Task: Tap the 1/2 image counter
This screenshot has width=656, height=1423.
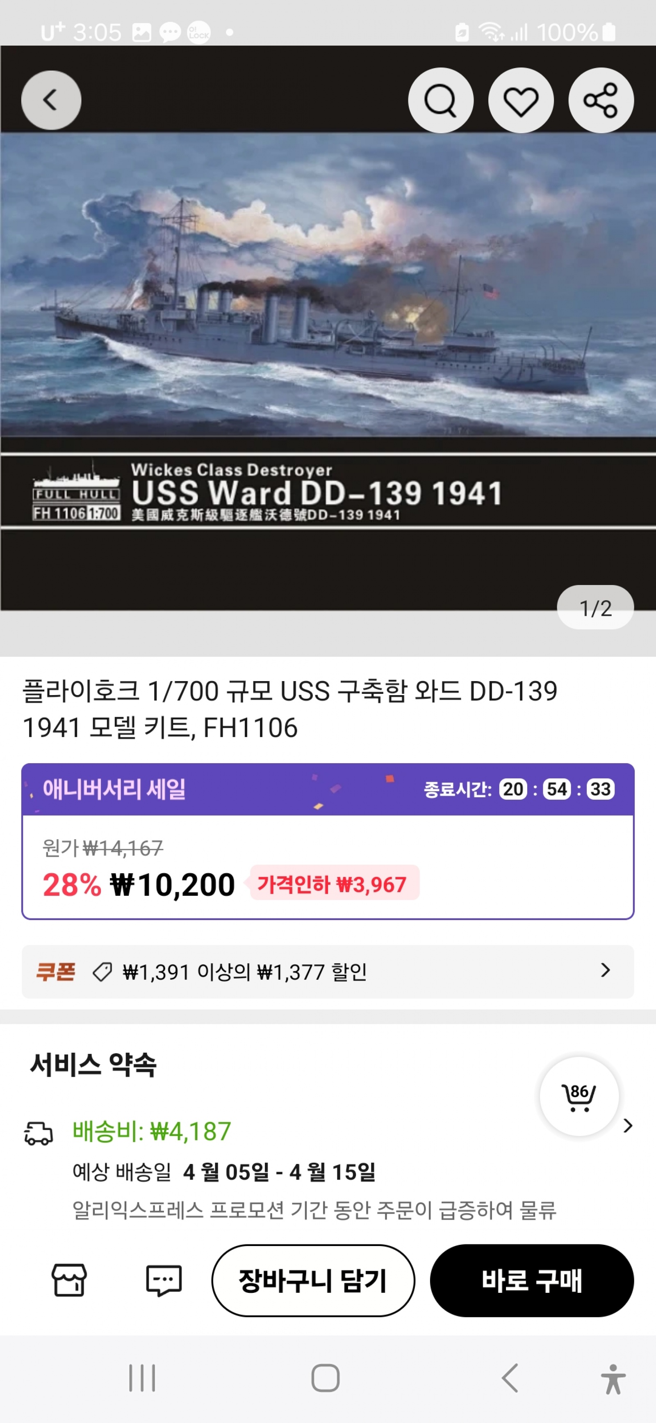Action: tap(595, 607)
